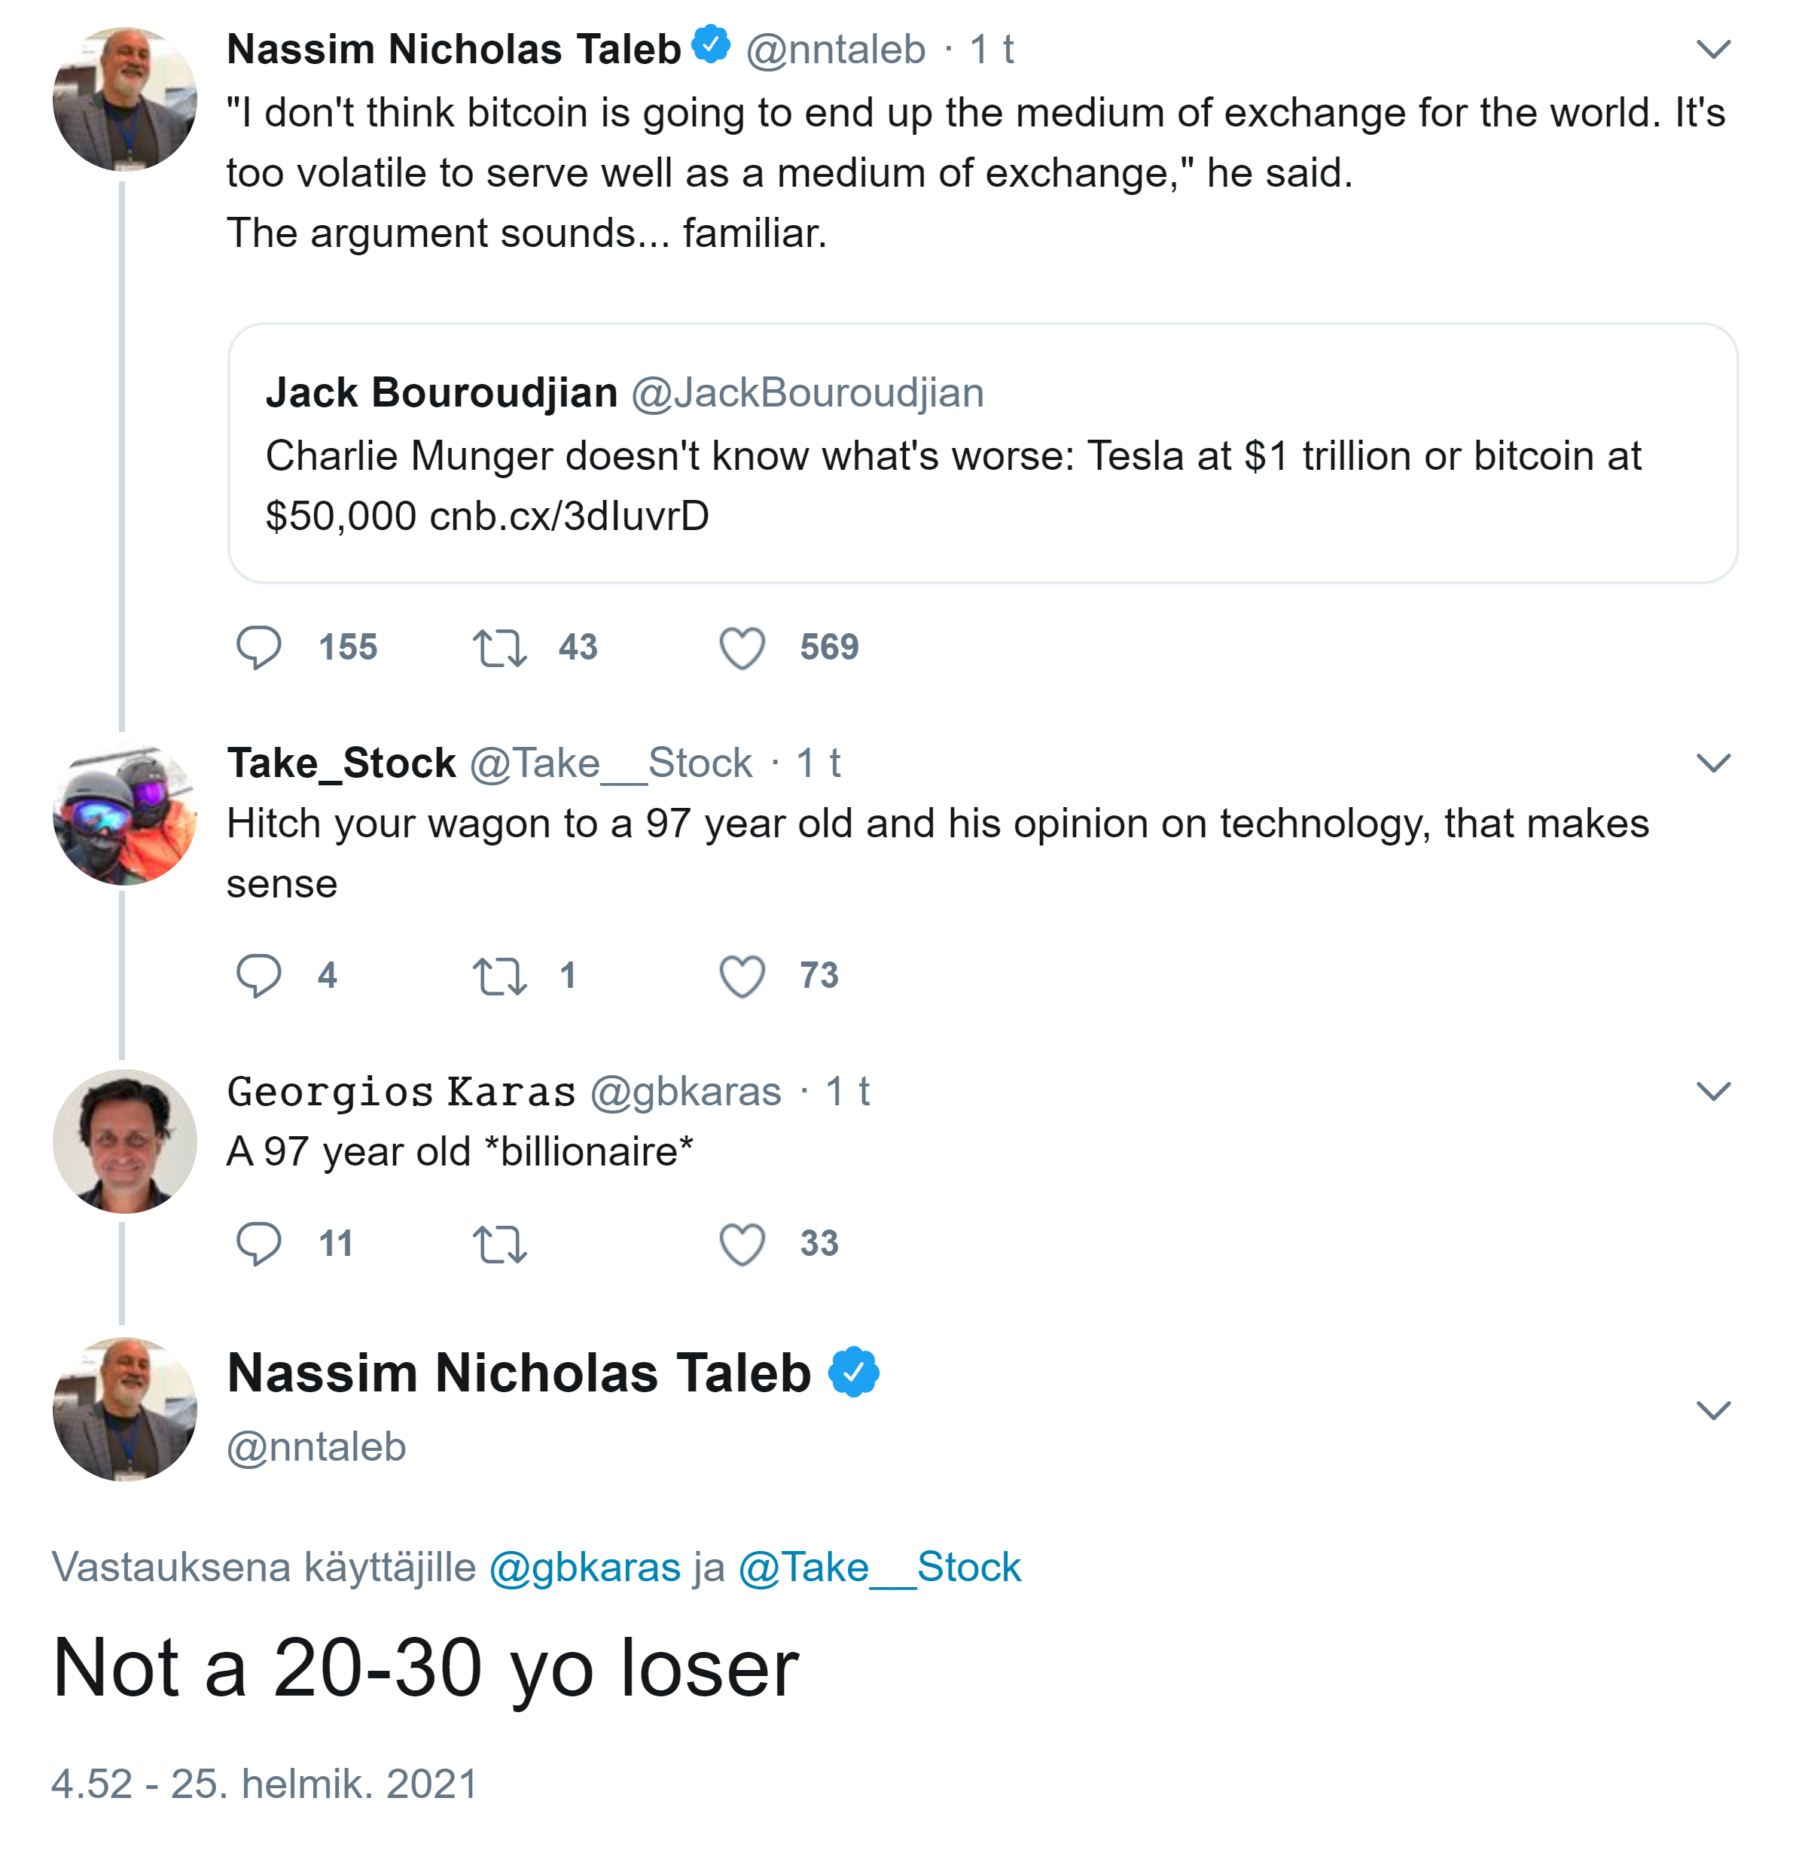
Task: Retweet the Take_Stock tweet
Action: (x=499, y=976)
